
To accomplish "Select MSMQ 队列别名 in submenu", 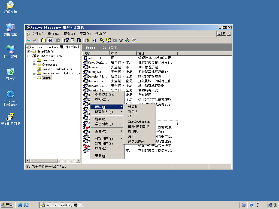I will [139, 126].
